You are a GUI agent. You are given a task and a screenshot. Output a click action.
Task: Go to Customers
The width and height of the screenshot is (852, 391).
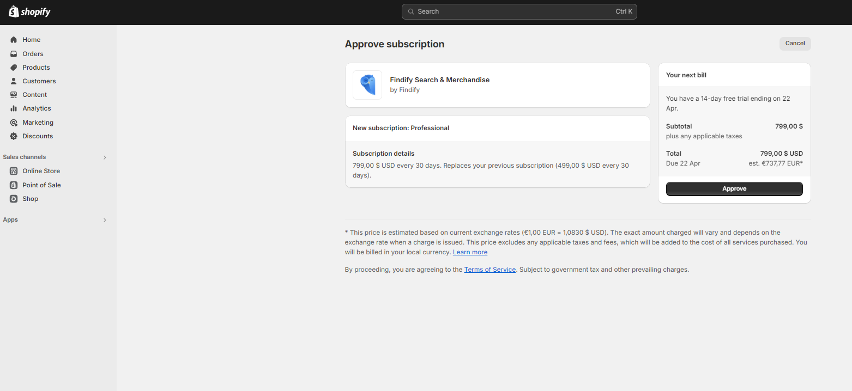(x=39, y=81)
